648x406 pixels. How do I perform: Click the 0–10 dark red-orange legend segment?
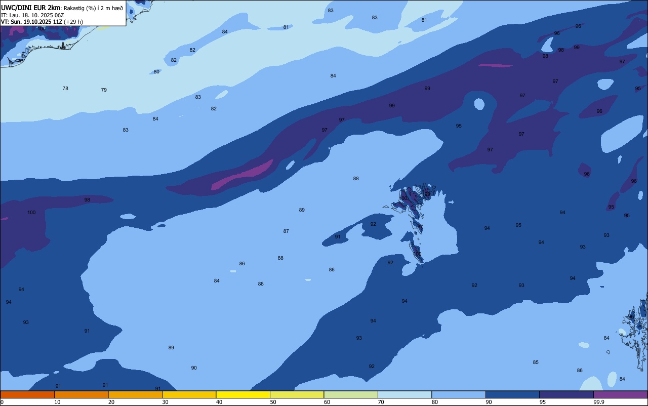click(x=27, y=394)
